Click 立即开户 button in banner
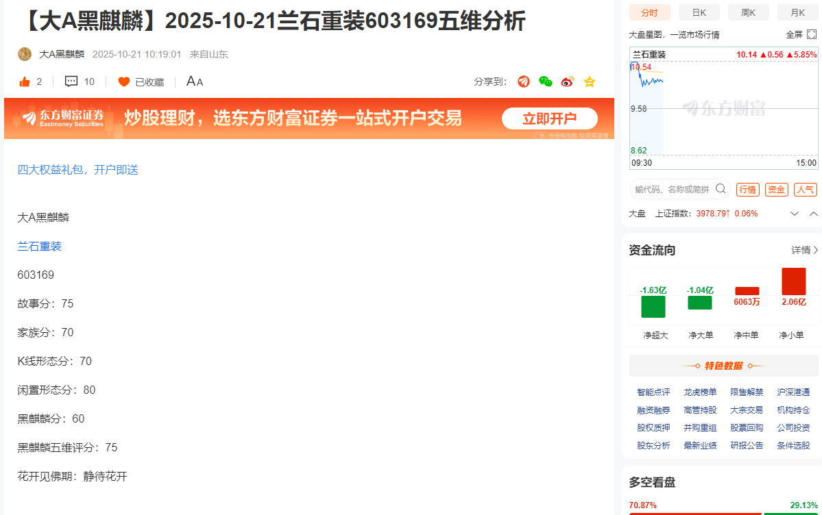The image size is (822, 515). [549, 118]
